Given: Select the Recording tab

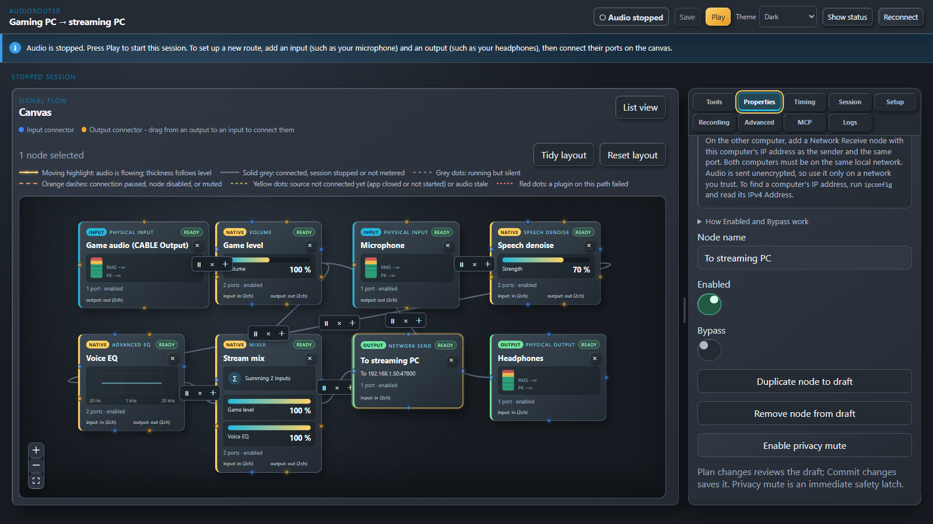Looking at the screenshot, I should 714,122.
